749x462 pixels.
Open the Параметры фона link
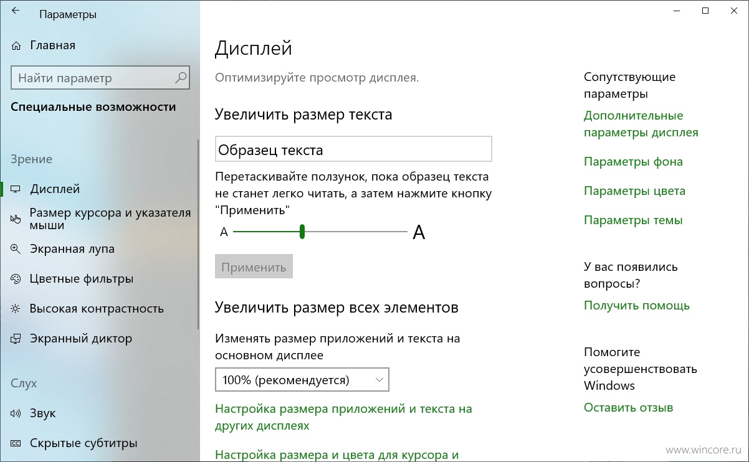(x=633, y=162)
